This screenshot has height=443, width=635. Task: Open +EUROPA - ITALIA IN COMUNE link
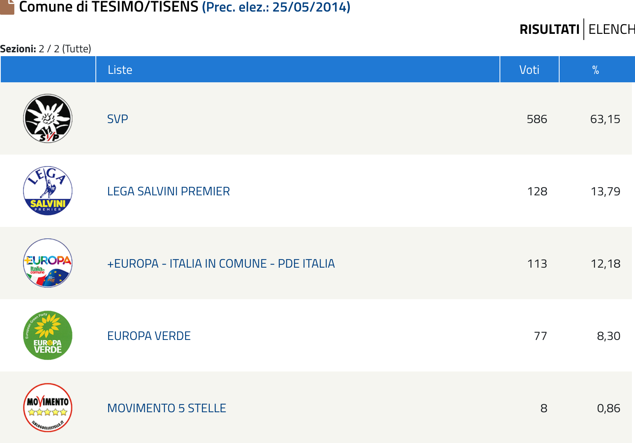[x=221, y=264]
